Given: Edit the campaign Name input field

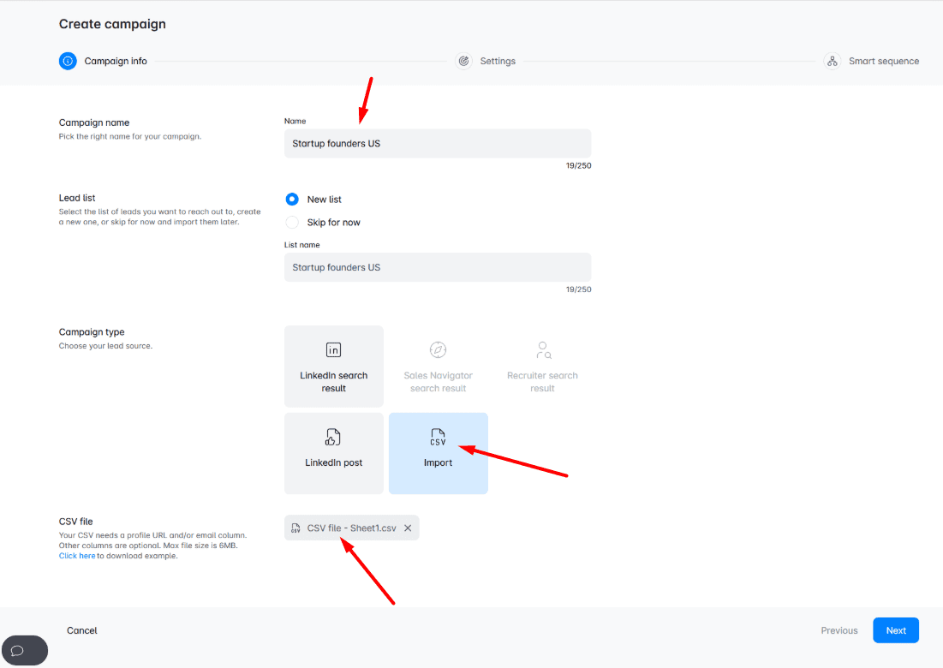Looking at the screenshot, I should point(438,143).
